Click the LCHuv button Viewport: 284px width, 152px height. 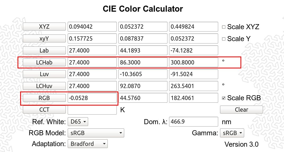point(44,86)
